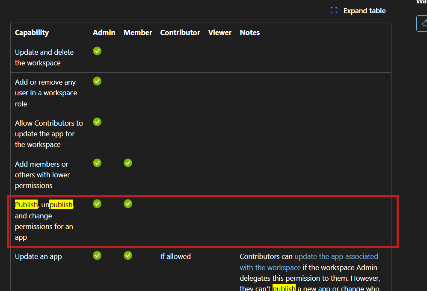Click 'Update an app' capability cell
The image size is (427, 291).
pyautogui.click(x=39, y=256)
